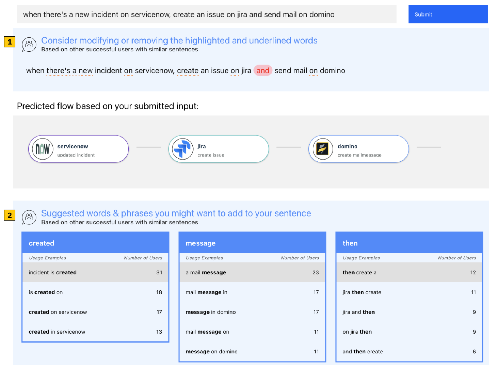Click the underlined word 'create' in sentence
Image resolution: width=496 pixels, height=371 pixels.
click(x=188, y=71)
